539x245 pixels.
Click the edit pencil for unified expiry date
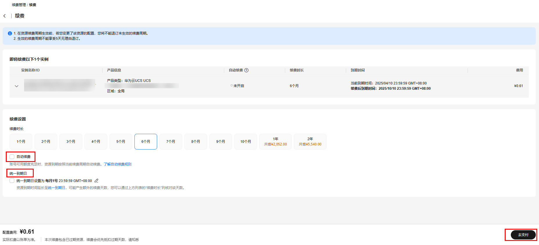[x=96, y=181]
